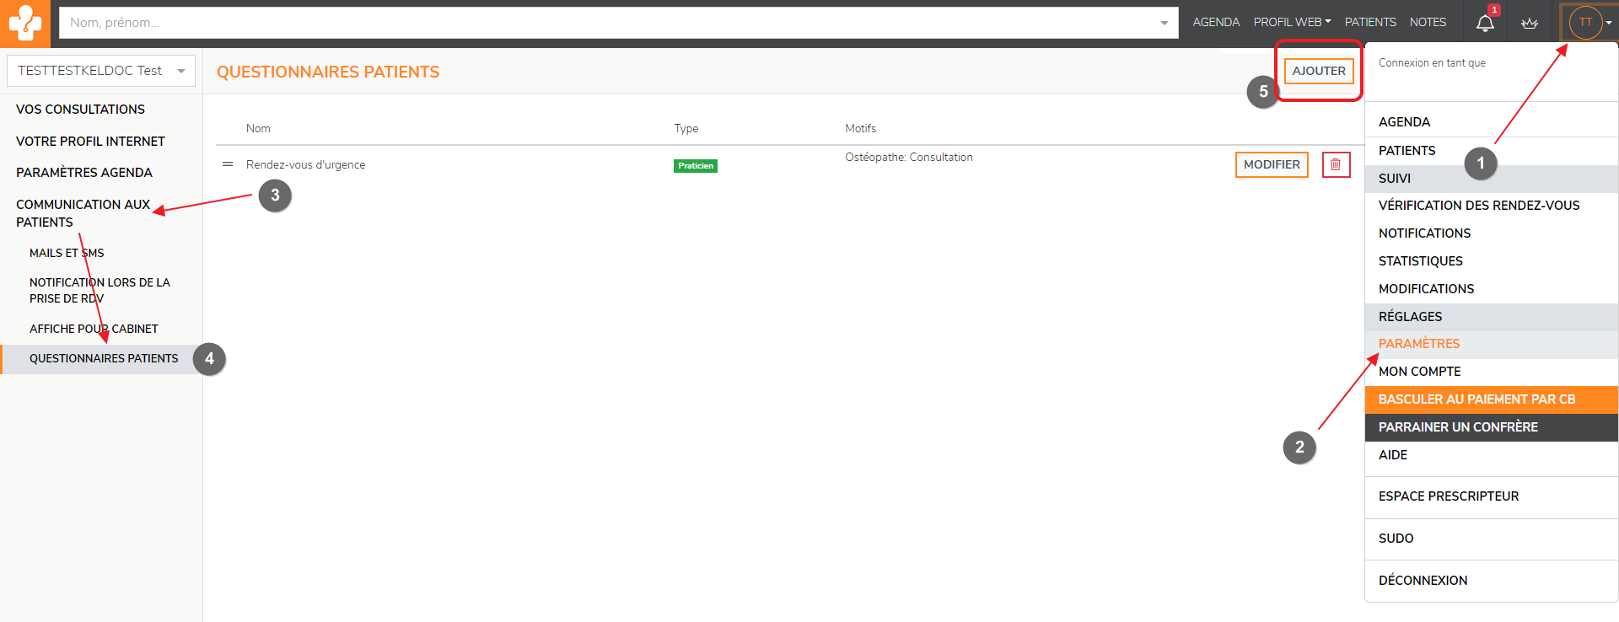
Task: Expand the PROFIL WEB dropdown menu
Action: (1292, 22)
